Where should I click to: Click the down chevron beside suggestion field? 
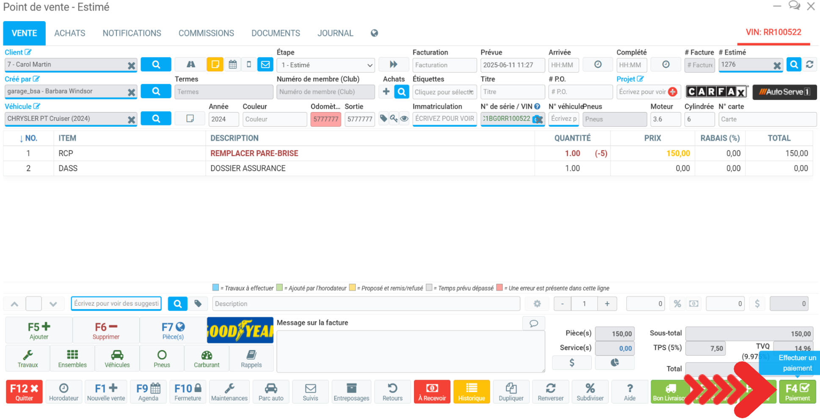53,304
